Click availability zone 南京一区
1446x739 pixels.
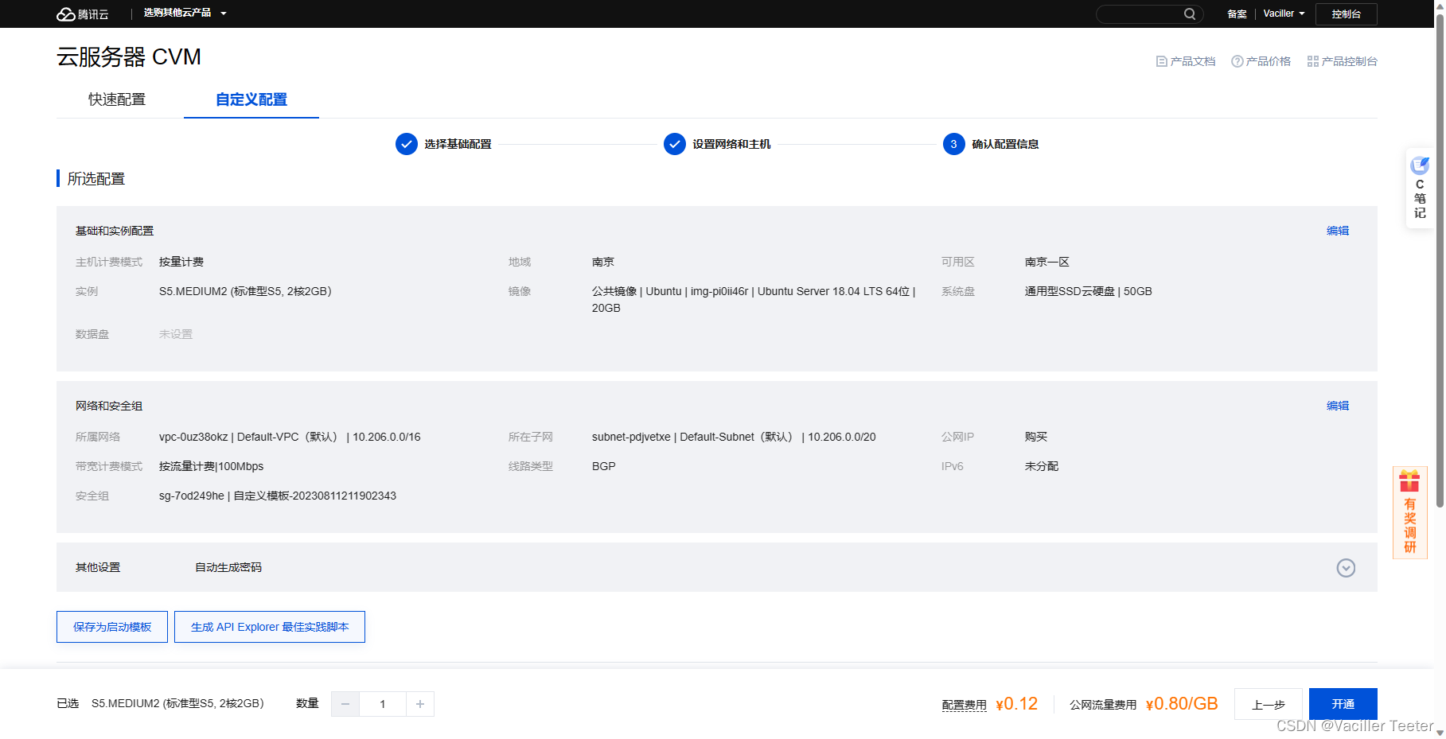pos(1046,262)
